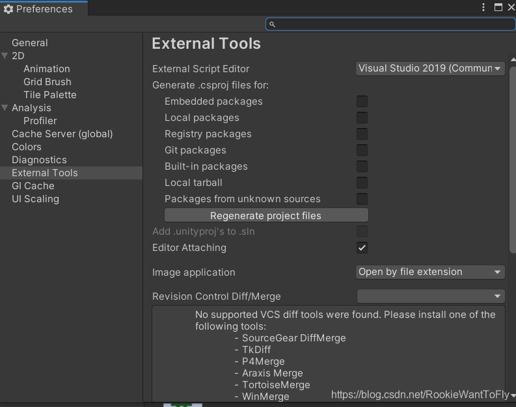Check the Git packages option
Viewport: 516px width, 407px height.
(x=362, y=150)
